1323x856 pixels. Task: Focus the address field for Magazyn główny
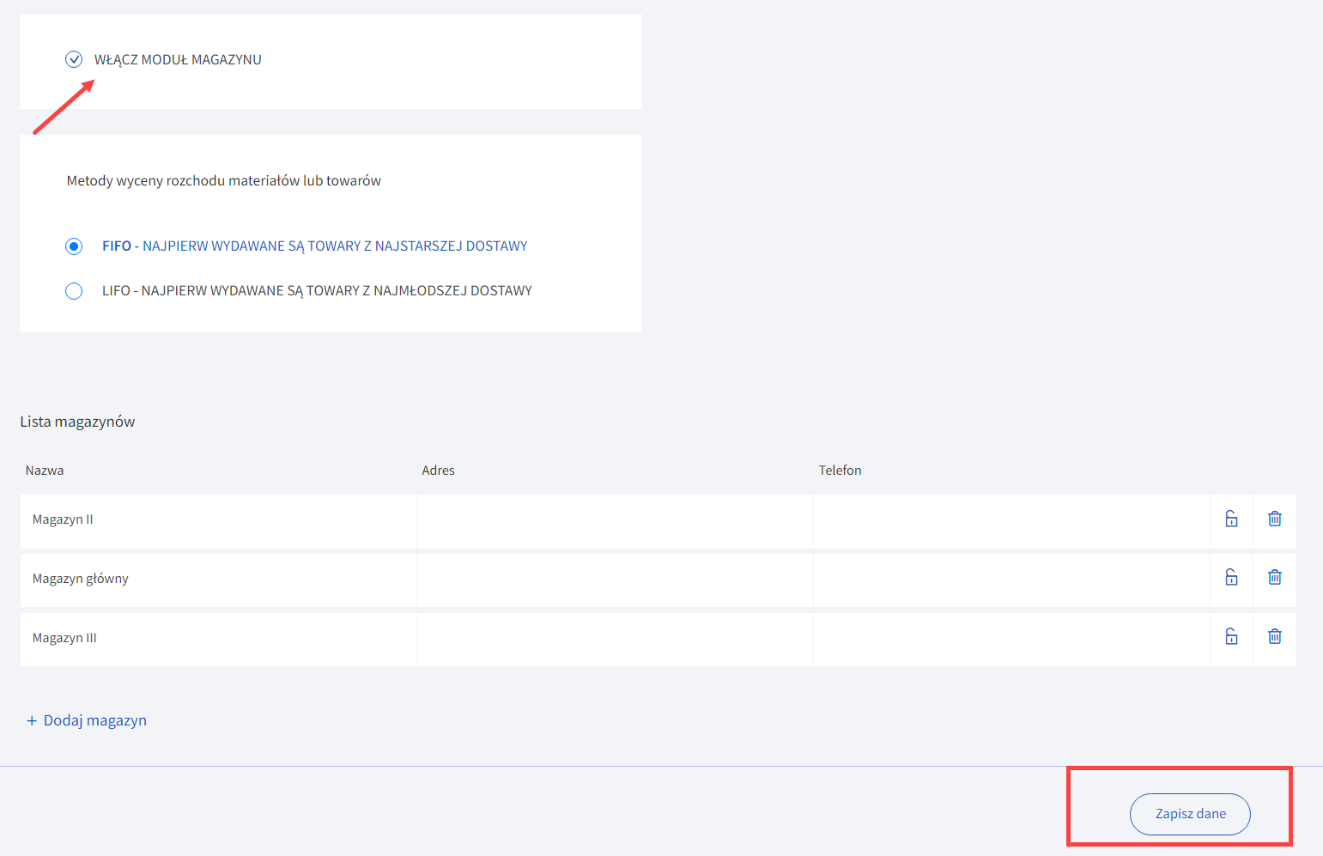point(615,580)
